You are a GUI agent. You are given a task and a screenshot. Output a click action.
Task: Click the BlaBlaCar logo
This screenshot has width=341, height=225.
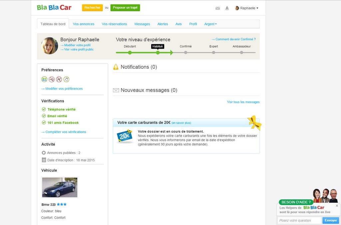click(54, 8)
